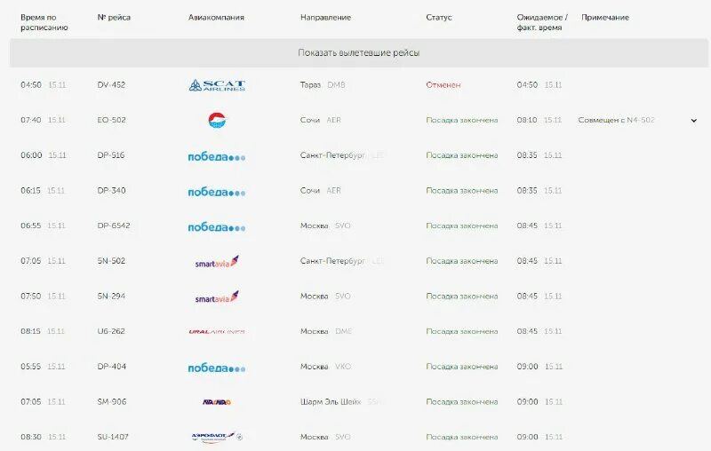Click the Статус column header
This screenshot has width=711, height=451.
point(439,17)
